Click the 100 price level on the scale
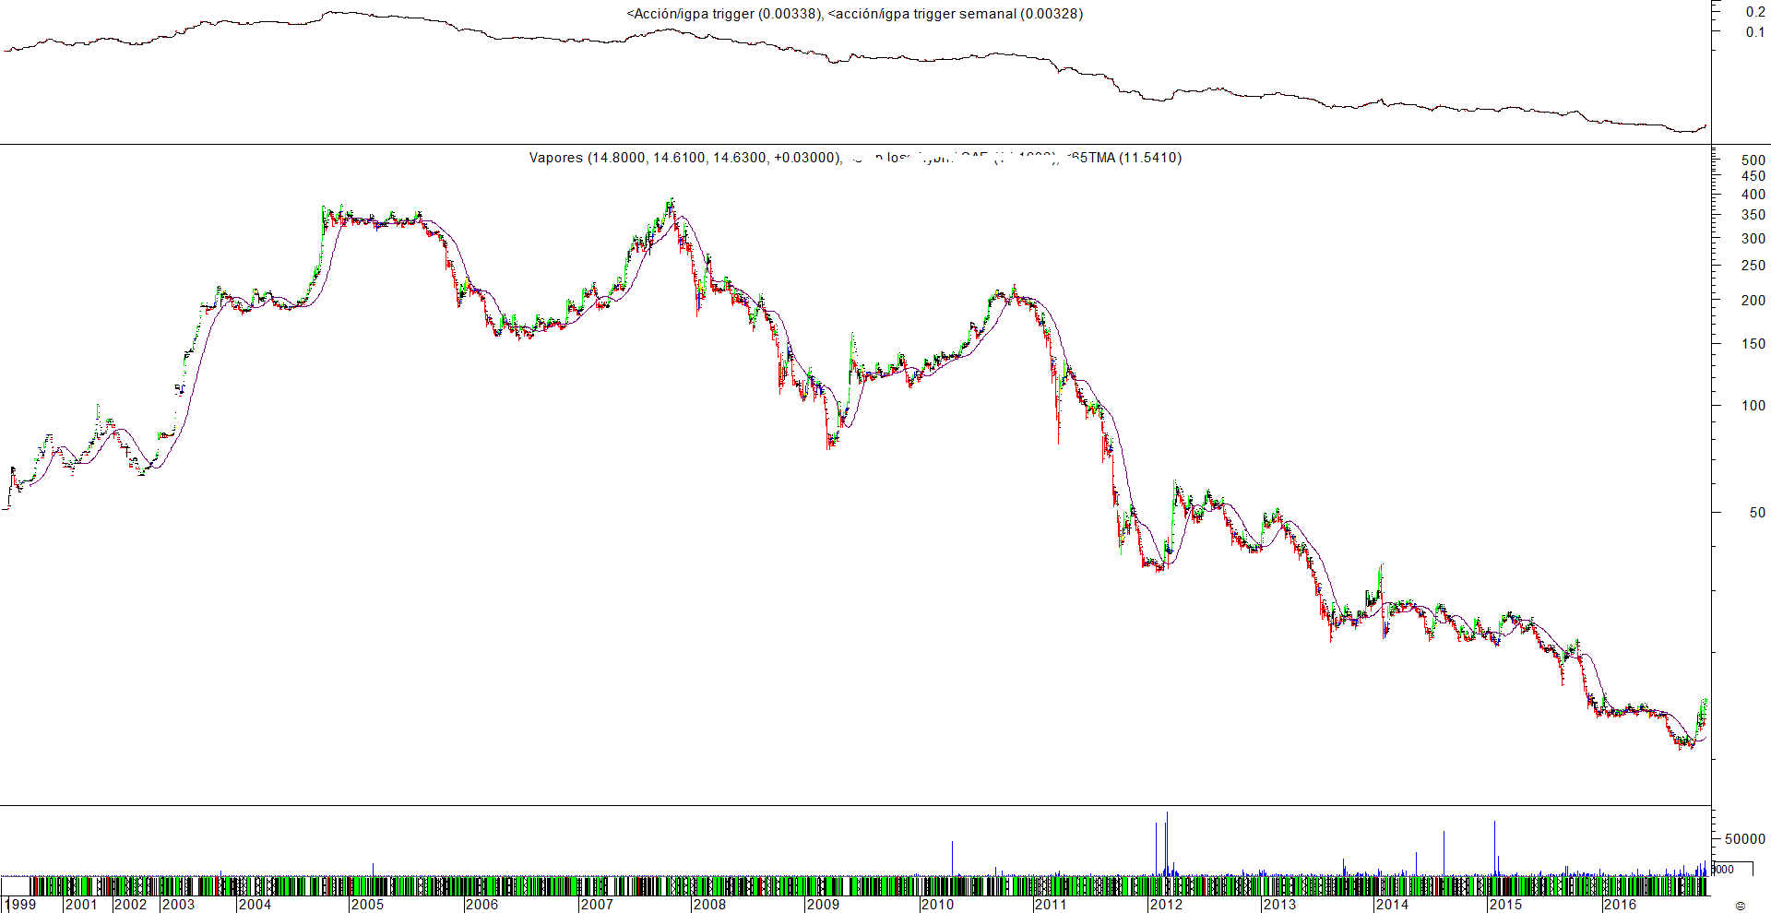 click(1753, 406)
